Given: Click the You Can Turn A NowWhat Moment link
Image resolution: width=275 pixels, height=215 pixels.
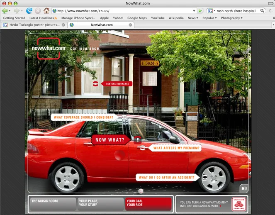Looking at the screenshot, I should (204, 204).
